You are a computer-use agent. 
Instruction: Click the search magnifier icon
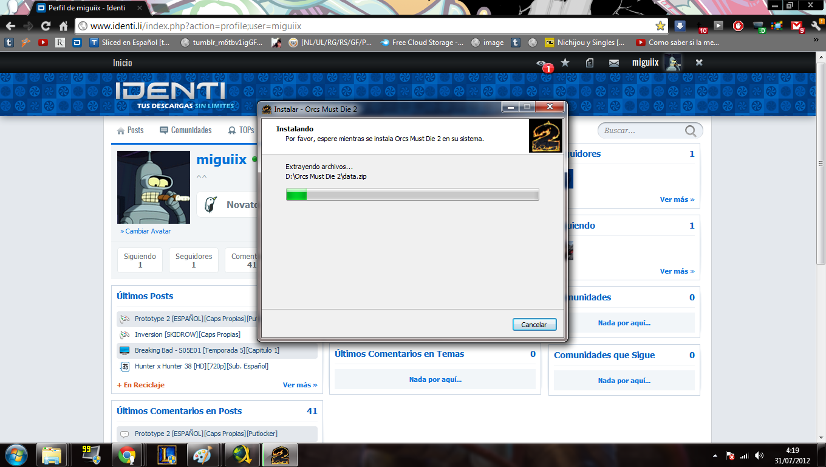pyautogui.click(x=691, y=131)
